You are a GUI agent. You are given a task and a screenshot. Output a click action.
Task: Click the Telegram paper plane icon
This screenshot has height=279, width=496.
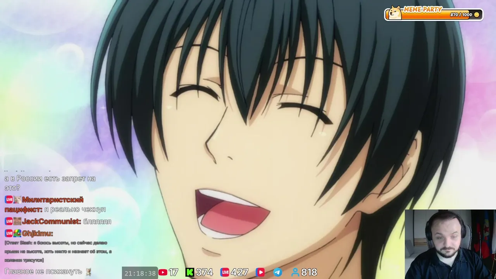(278, 272)
